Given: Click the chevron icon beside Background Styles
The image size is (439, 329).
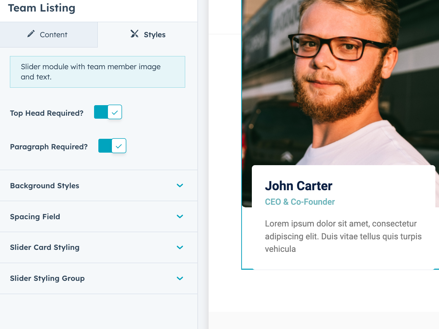Looking at the screenshot, I should 180,186.
